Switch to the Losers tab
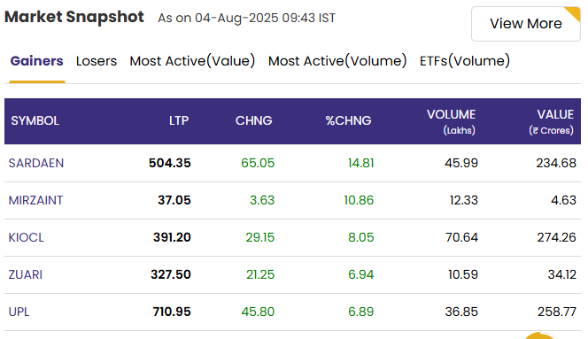The width and height of the screenshot is (588, 339). (97, 61)
